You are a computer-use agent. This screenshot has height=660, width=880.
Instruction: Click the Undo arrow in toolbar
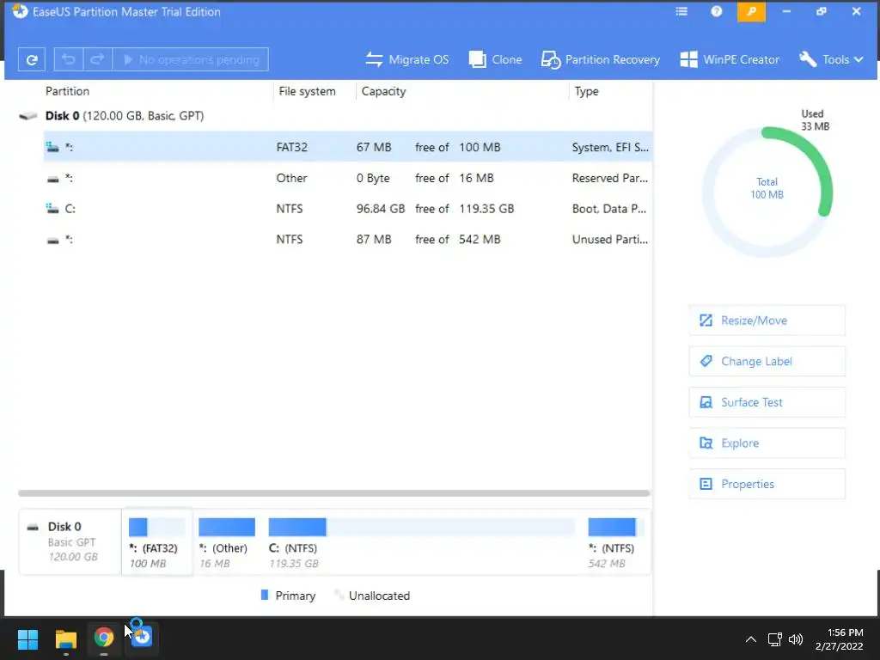tap(69, 59)
